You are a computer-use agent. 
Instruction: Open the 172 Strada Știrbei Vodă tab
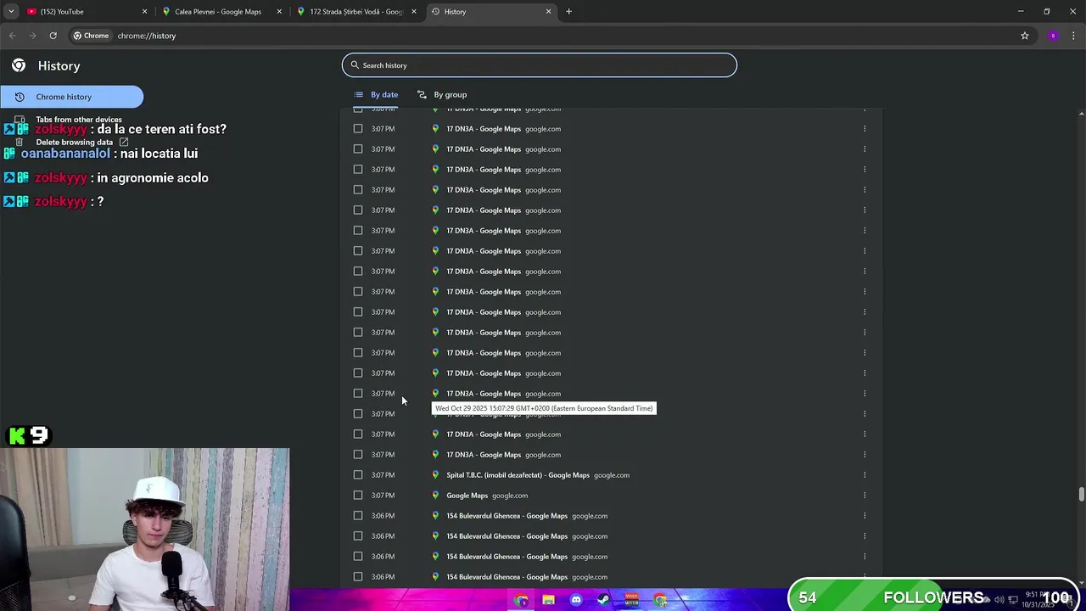(356, 12)
